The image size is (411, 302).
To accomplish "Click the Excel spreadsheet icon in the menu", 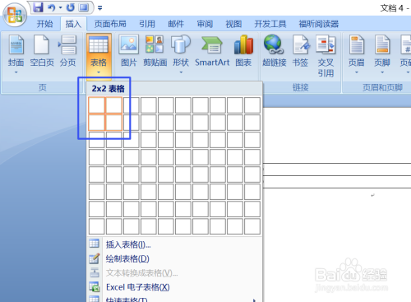I will point(95,287).
